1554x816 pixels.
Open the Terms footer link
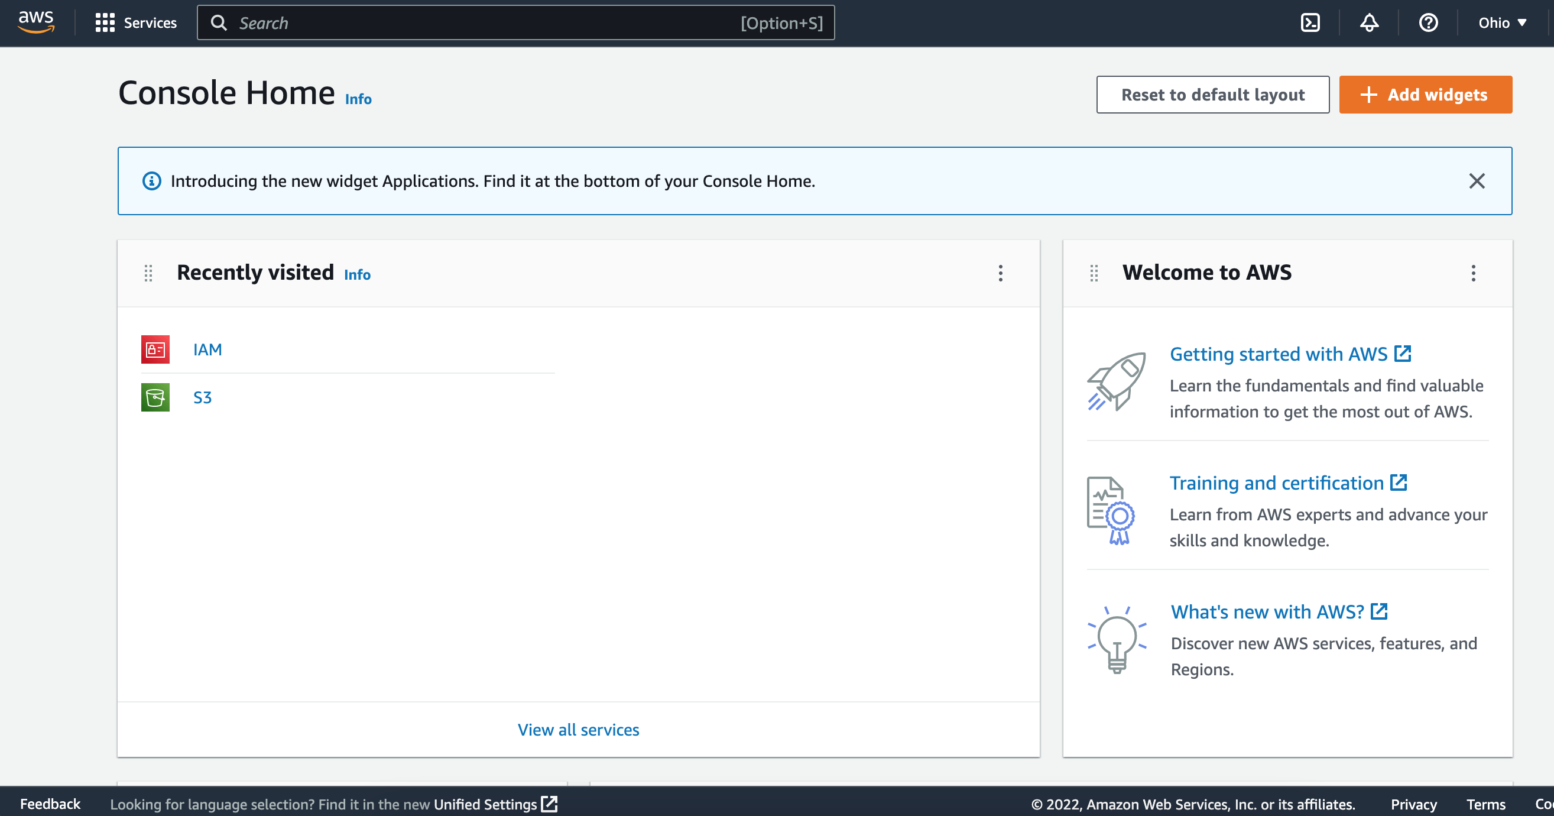(1486, 804)
